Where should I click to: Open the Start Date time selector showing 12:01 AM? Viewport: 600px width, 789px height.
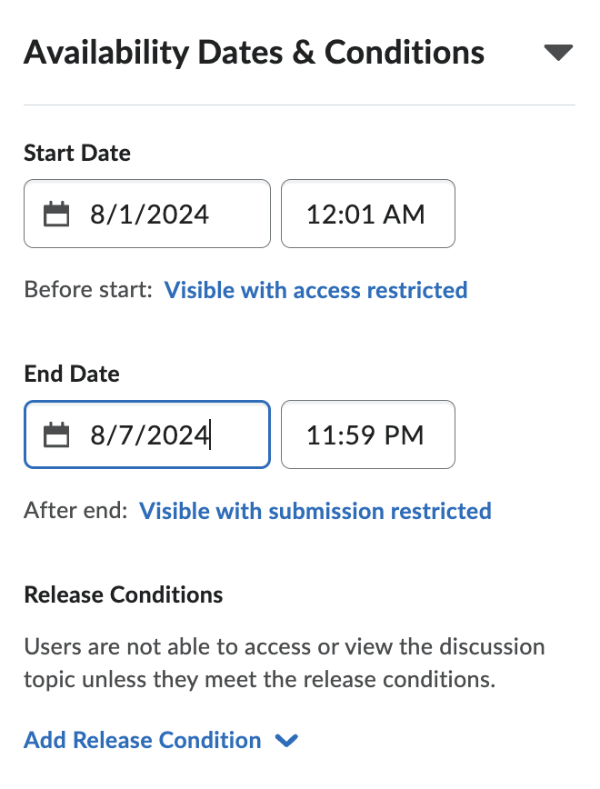point(367,214)
